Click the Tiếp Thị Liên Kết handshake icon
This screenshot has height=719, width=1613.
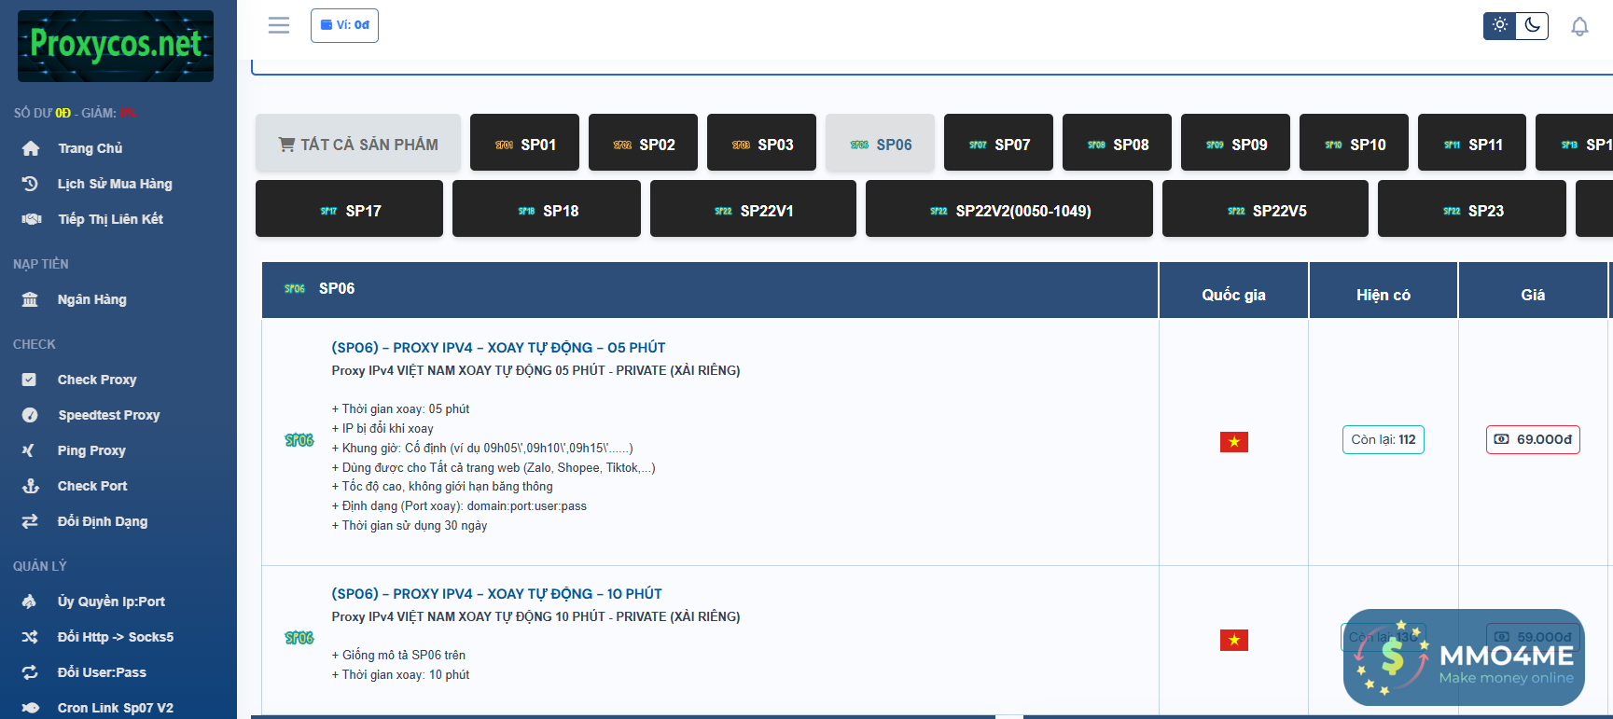(31, 219)
